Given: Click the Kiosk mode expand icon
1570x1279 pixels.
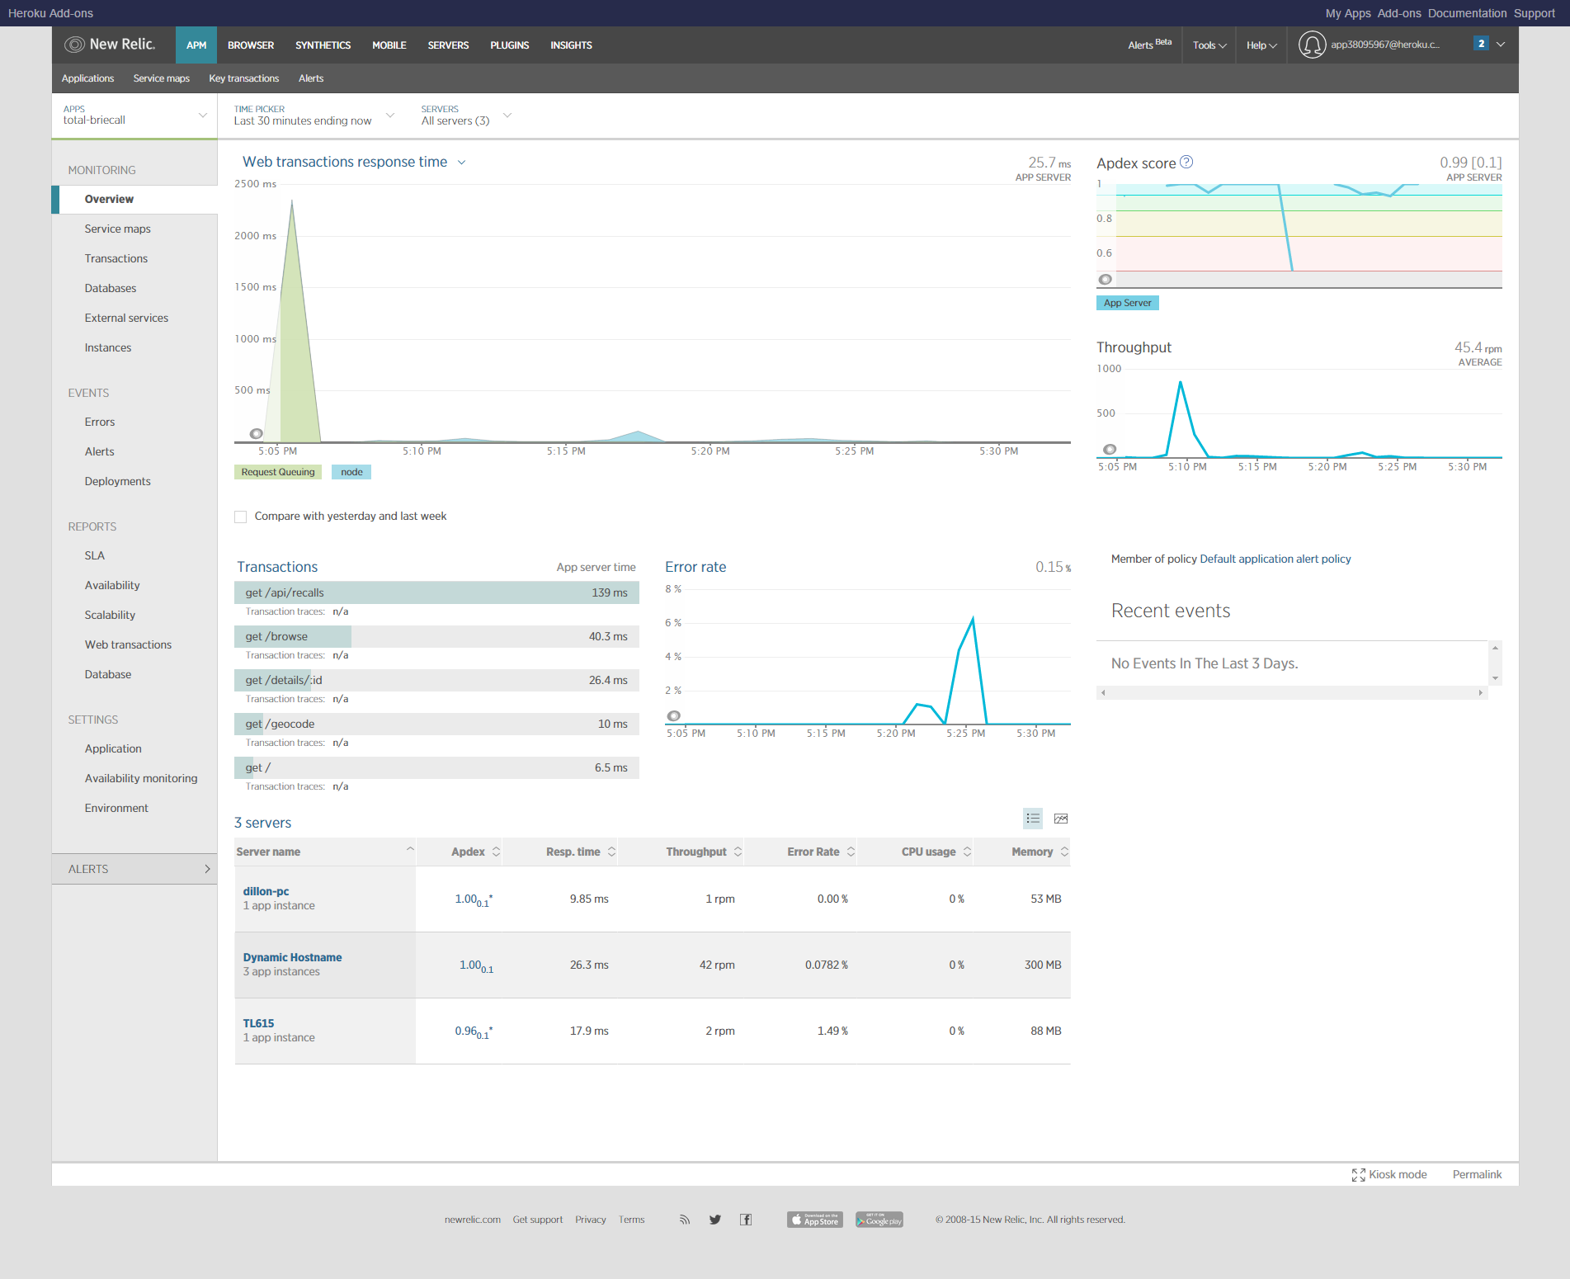Looking at the screenshot, I should click(x=1358, y=1175).
